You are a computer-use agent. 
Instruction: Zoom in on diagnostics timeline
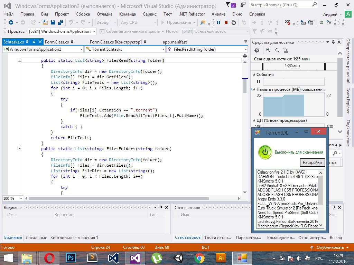268,50
